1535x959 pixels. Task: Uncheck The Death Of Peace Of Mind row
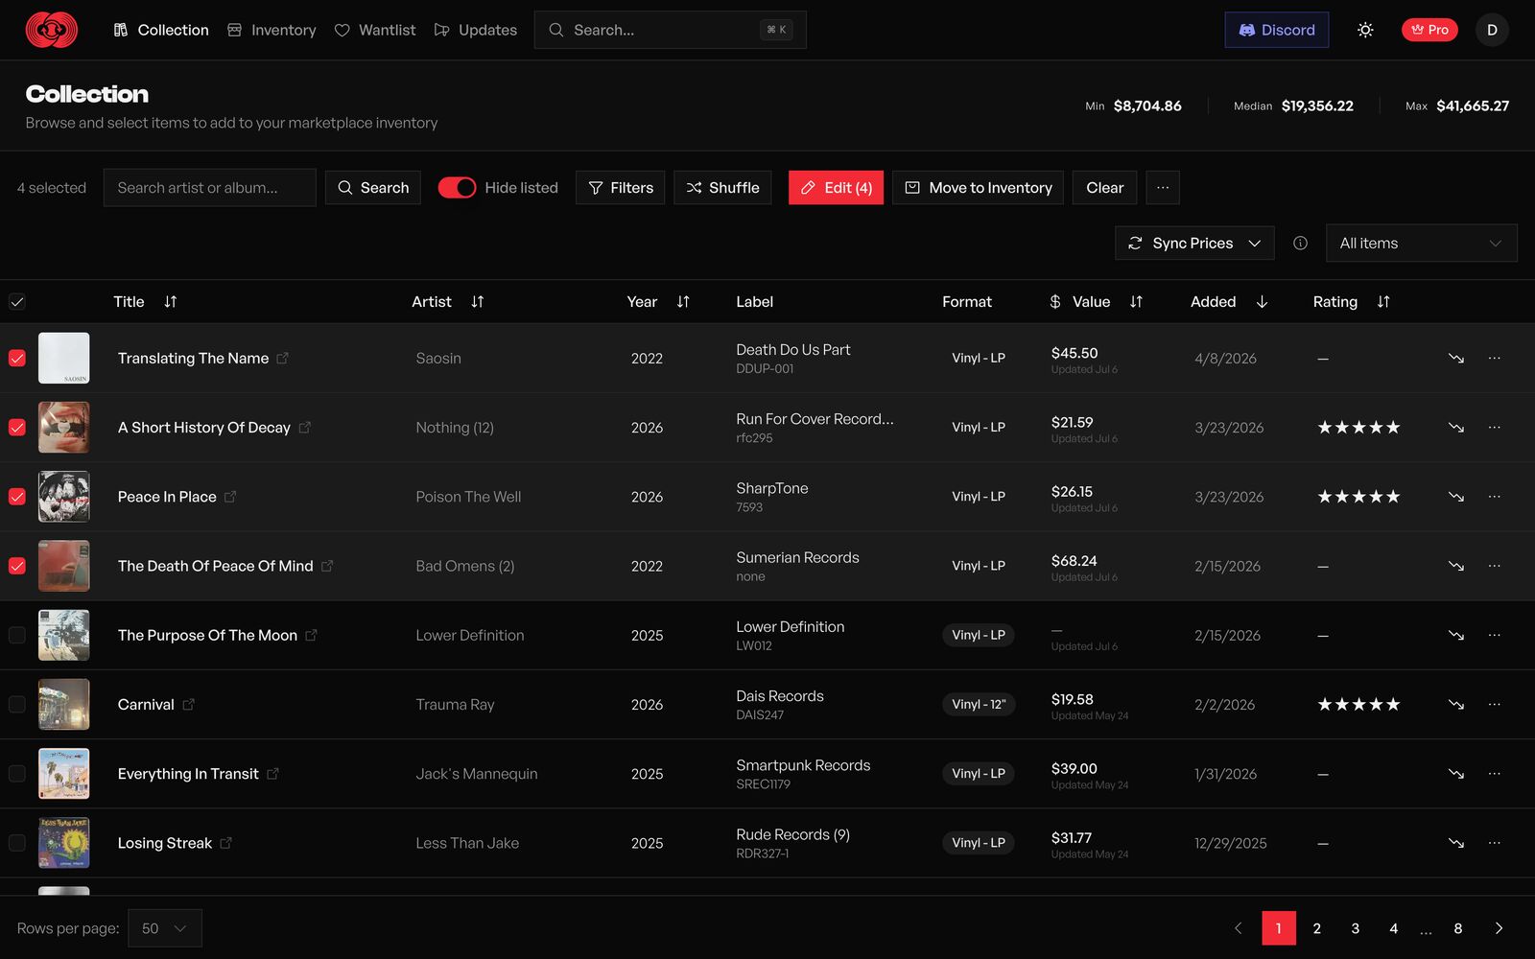point(17,566)
